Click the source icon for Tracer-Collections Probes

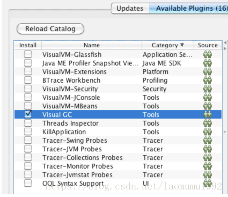(x=208, y=157)
